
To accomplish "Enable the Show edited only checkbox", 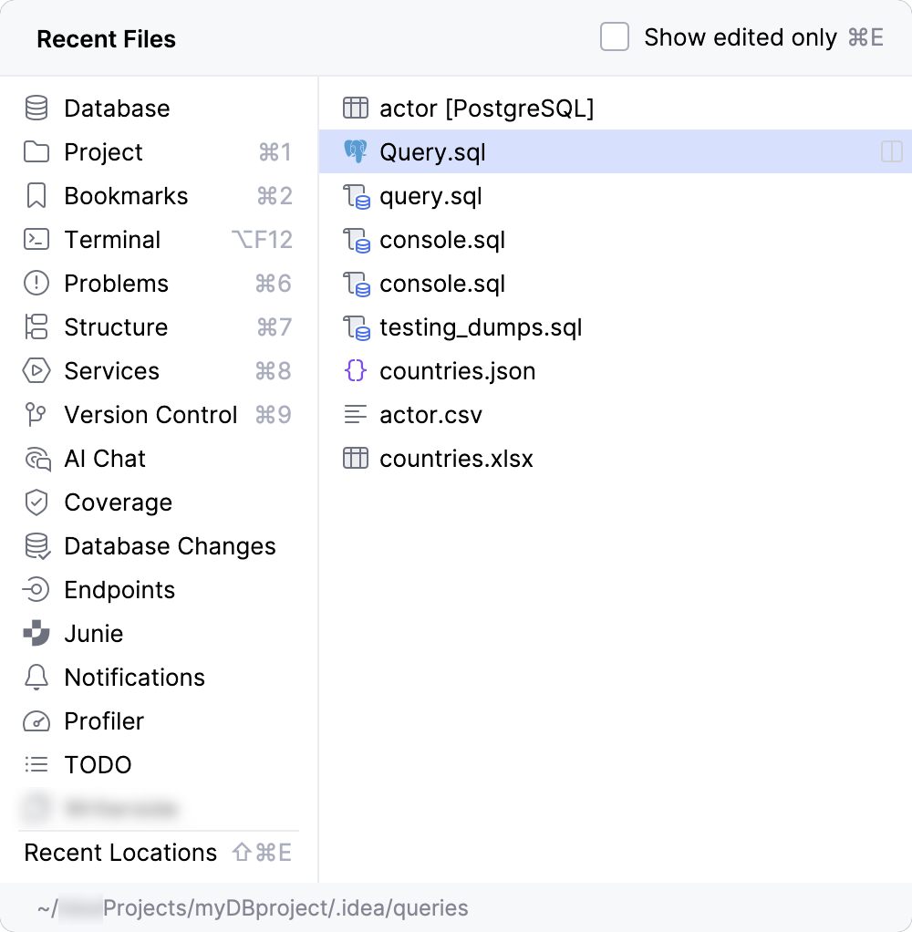I will pyautogui.click(x=615, y=37).
